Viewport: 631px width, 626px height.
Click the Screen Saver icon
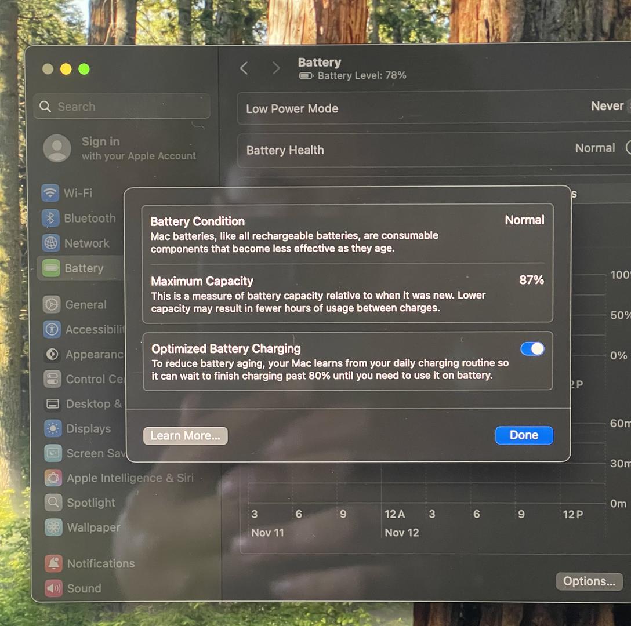pos(53,453)
